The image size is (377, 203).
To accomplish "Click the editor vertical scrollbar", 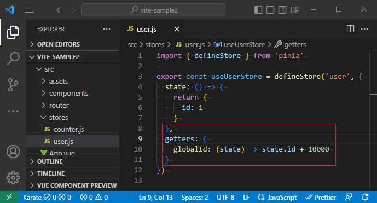I will tap(373, 120).
